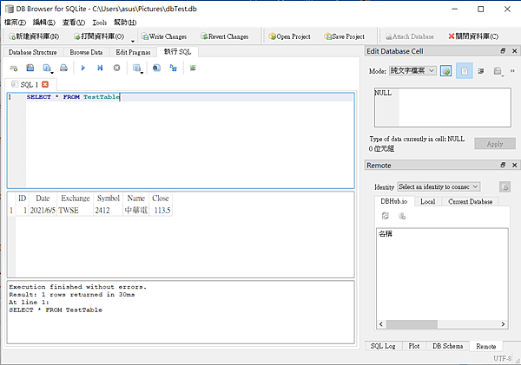
Task: Toggle the word wrap page icon
Action: [465, 71]
